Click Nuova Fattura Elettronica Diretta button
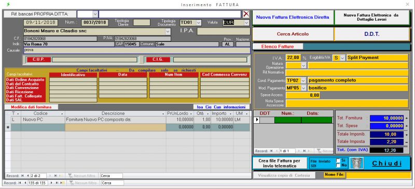 pyautogui.click(x=293, y=18)
